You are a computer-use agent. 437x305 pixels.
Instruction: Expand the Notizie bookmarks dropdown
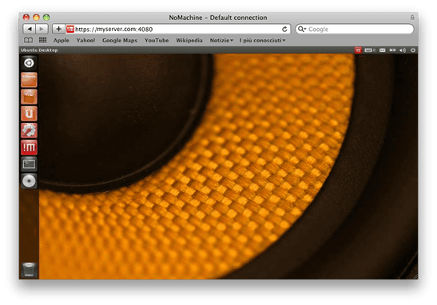pos(221,41)
